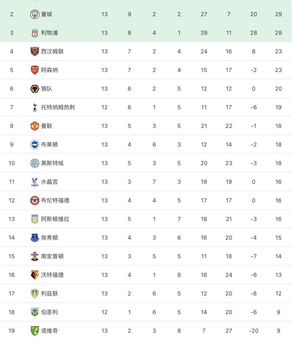
Task: Select the rank 7 托特纳姆热刺 row
Action: (146, 107)
